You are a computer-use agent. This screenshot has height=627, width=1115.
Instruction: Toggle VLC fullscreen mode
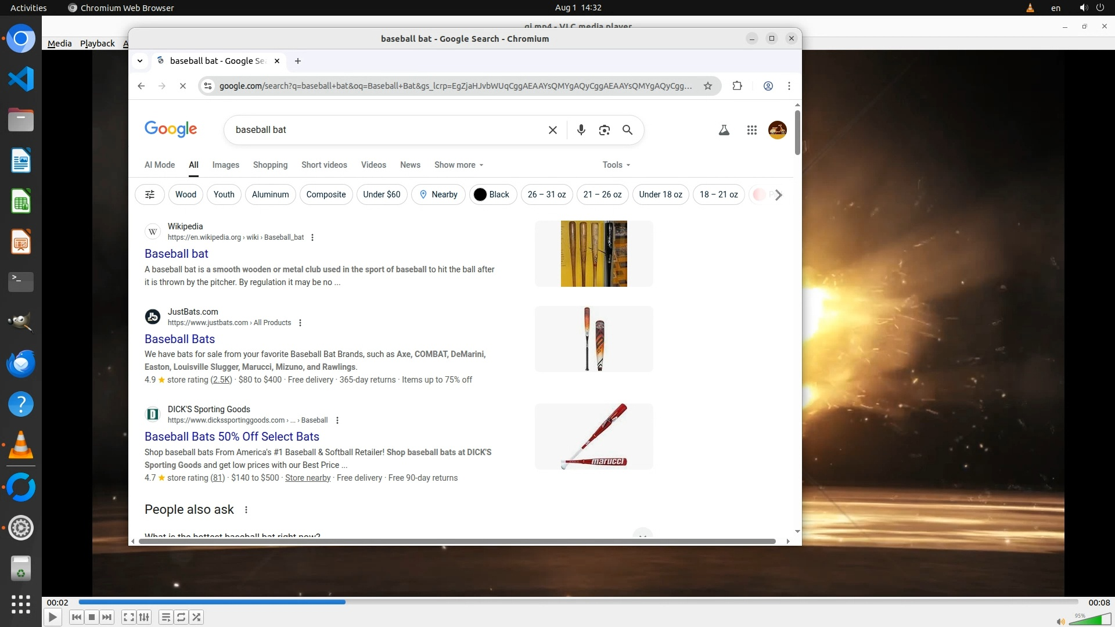click(129, 617)
